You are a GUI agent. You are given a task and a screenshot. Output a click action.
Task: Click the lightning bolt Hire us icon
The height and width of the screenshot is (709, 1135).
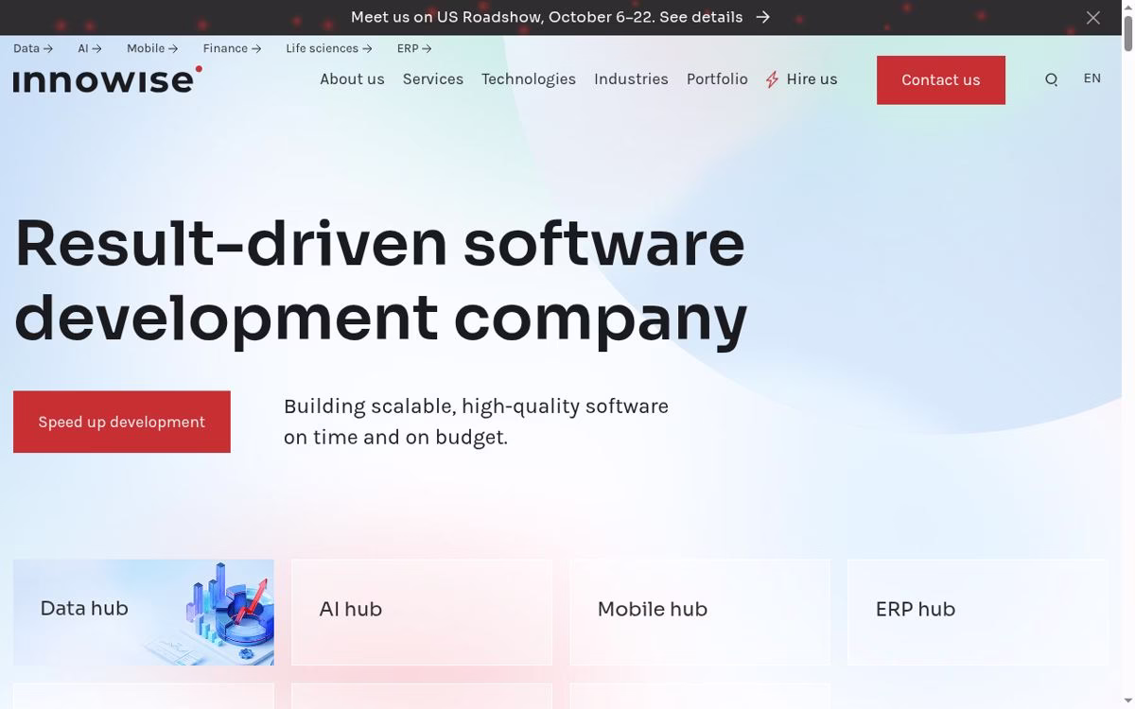tap(773, 79)
